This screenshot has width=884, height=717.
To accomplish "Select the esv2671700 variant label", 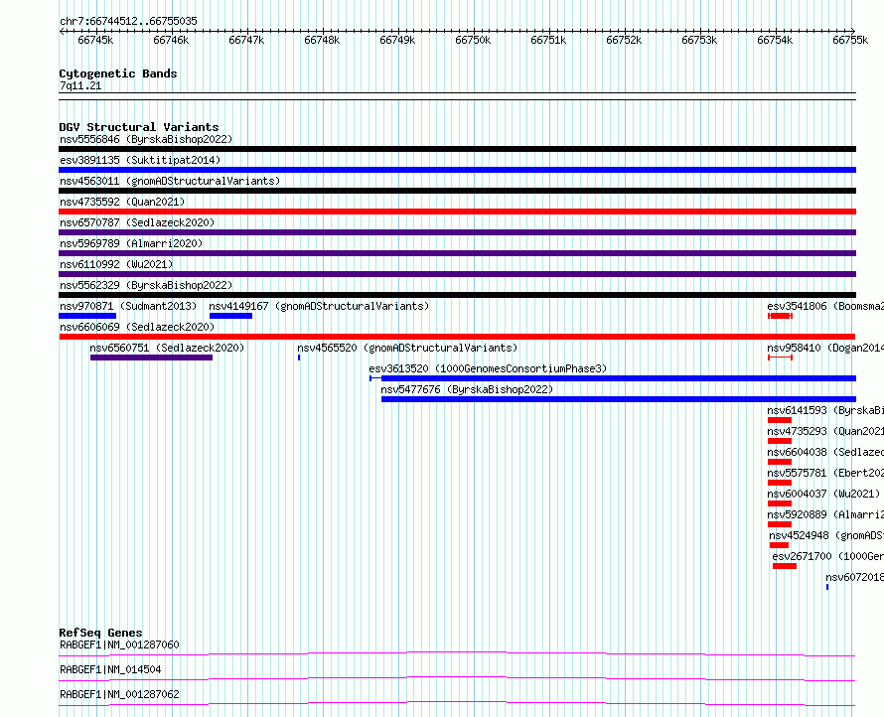I will tap(828, 556).
